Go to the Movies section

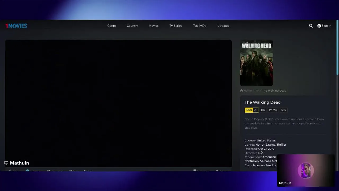tap(154, 26)
